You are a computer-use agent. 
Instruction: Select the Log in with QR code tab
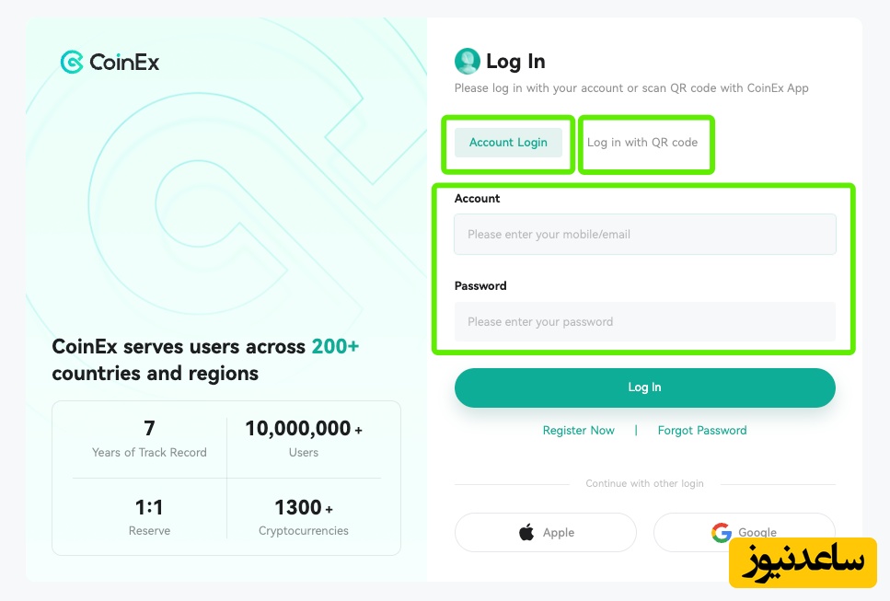point(642,143)
